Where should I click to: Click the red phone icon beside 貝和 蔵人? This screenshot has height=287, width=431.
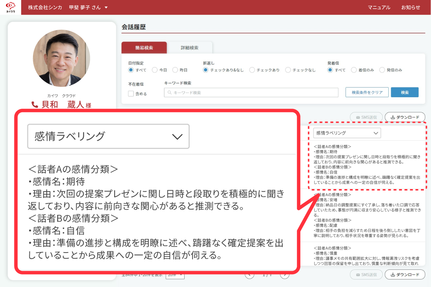pos(35,105)
